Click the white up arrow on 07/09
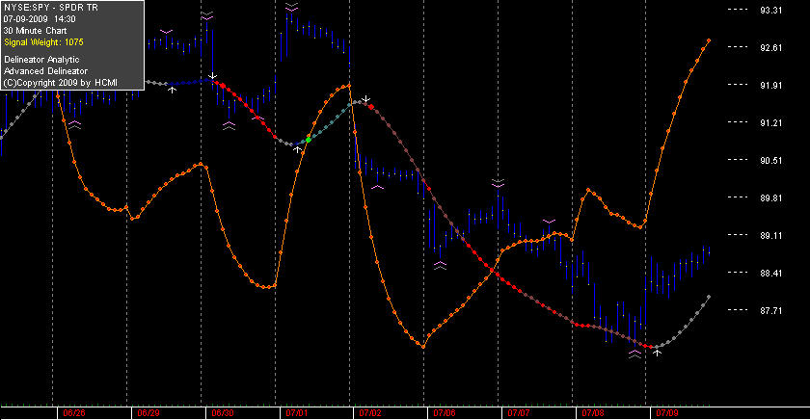The height and width of the screenshot is (420, 810). [x=657, y=353]
